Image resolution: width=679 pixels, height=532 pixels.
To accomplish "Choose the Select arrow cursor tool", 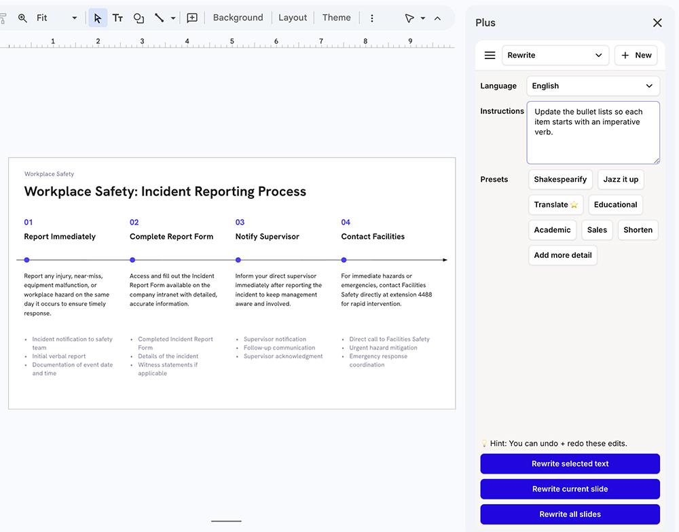I will (x=98, y=18).
